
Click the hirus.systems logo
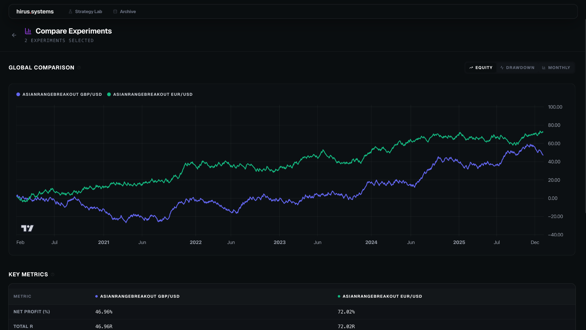click(x=35, y=12)
